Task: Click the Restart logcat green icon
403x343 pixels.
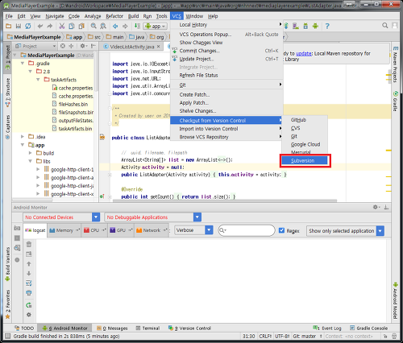Action: [x=29, y=305]
